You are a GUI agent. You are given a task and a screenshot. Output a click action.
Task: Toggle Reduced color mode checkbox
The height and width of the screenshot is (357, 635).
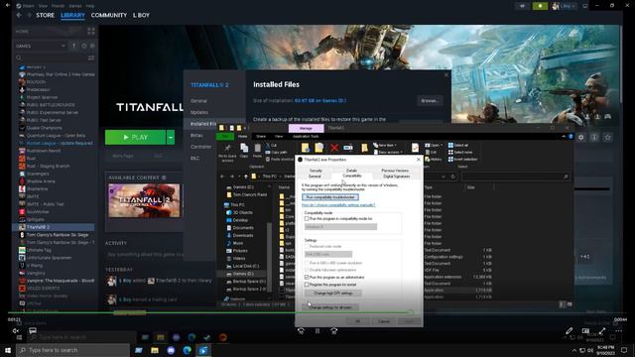pyautogui.click(x=307, y=246)
